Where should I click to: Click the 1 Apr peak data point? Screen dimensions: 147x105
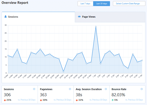(x=96, y=27)
